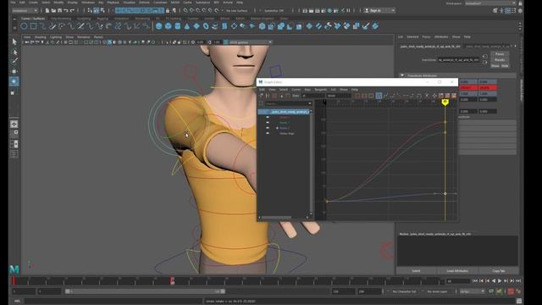
Task: Click the lock icon in status line
Action: tap(168, 11)
